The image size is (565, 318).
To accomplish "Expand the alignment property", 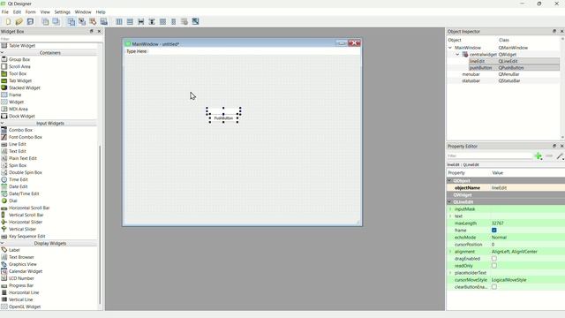I will click(x=450, y=252).
